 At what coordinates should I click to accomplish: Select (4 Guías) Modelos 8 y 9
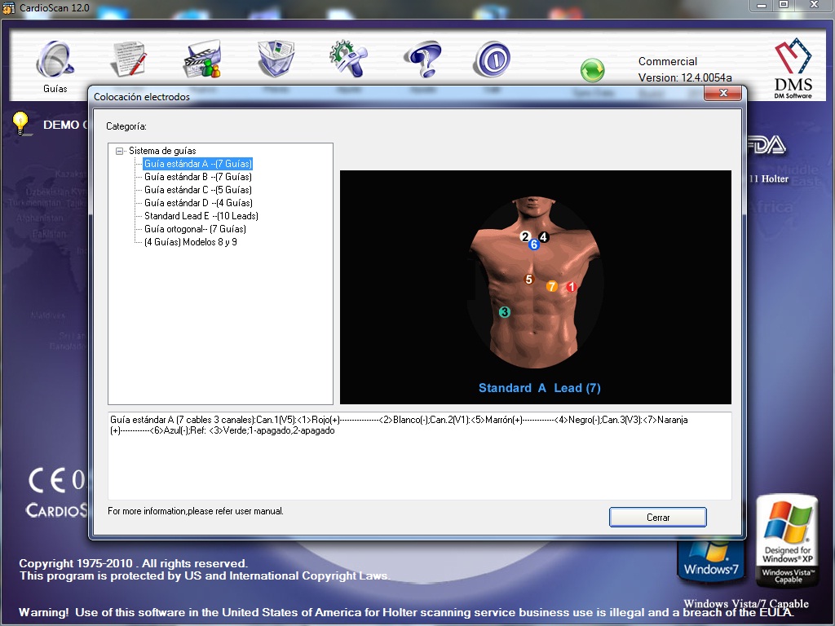[x=190, y=242]
